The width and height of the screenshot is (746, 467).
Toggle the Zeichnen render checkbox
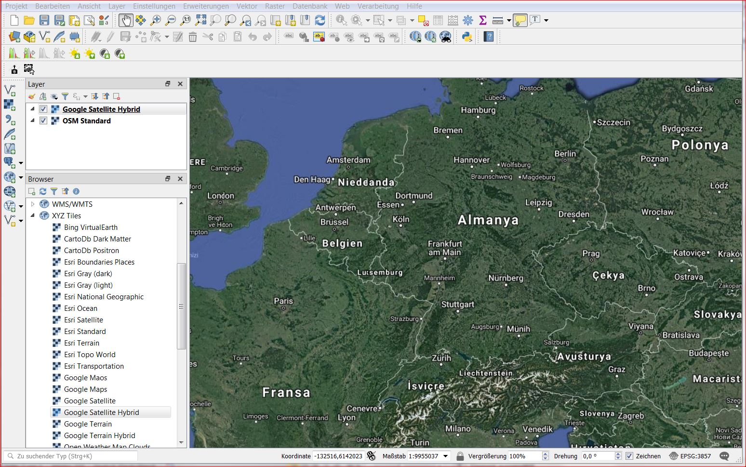point(629,456)
